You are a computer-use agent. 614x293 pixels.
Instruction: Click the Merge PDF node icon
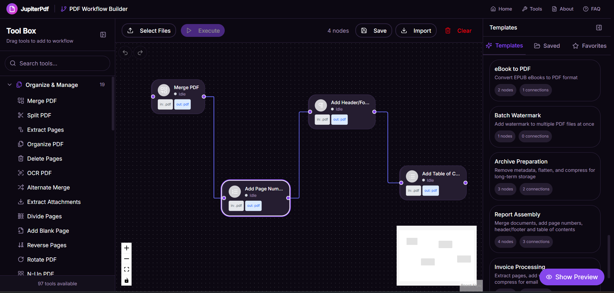164,90
